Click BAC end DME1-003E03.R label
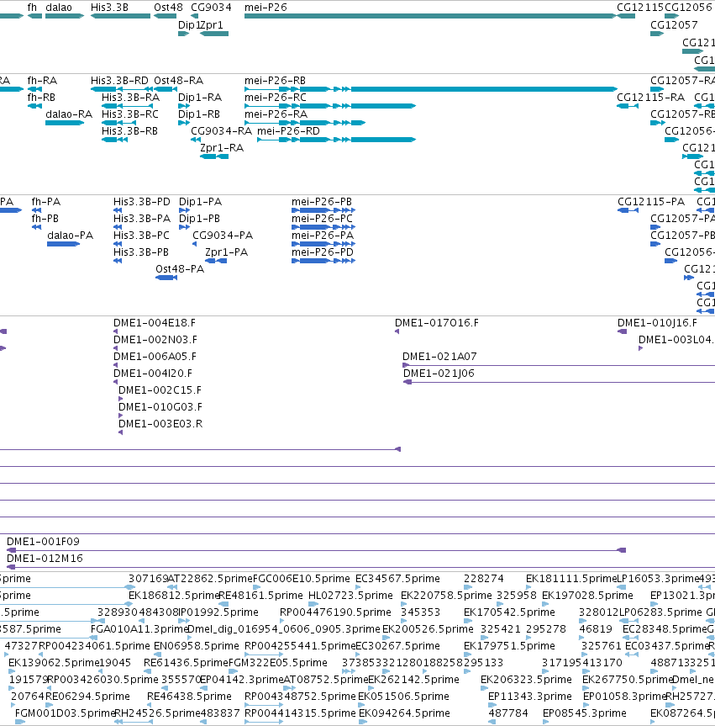Viewport: 715px width, 726px height. [160, 424]
